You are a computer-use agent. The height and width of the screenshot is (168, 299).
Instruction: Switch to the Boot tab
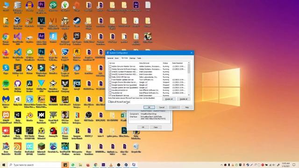point(117,58)
